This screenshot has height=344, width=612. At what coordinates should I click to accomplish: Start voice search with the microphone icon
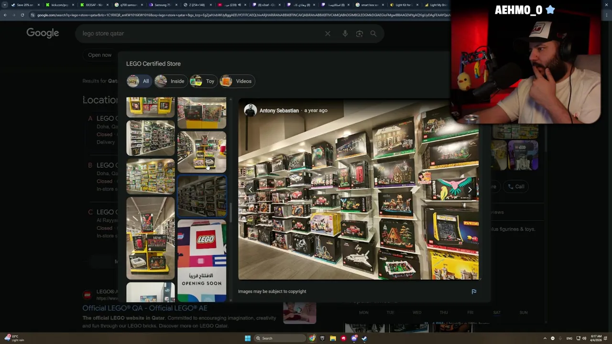pyautogui.click(x=345, y=33)
